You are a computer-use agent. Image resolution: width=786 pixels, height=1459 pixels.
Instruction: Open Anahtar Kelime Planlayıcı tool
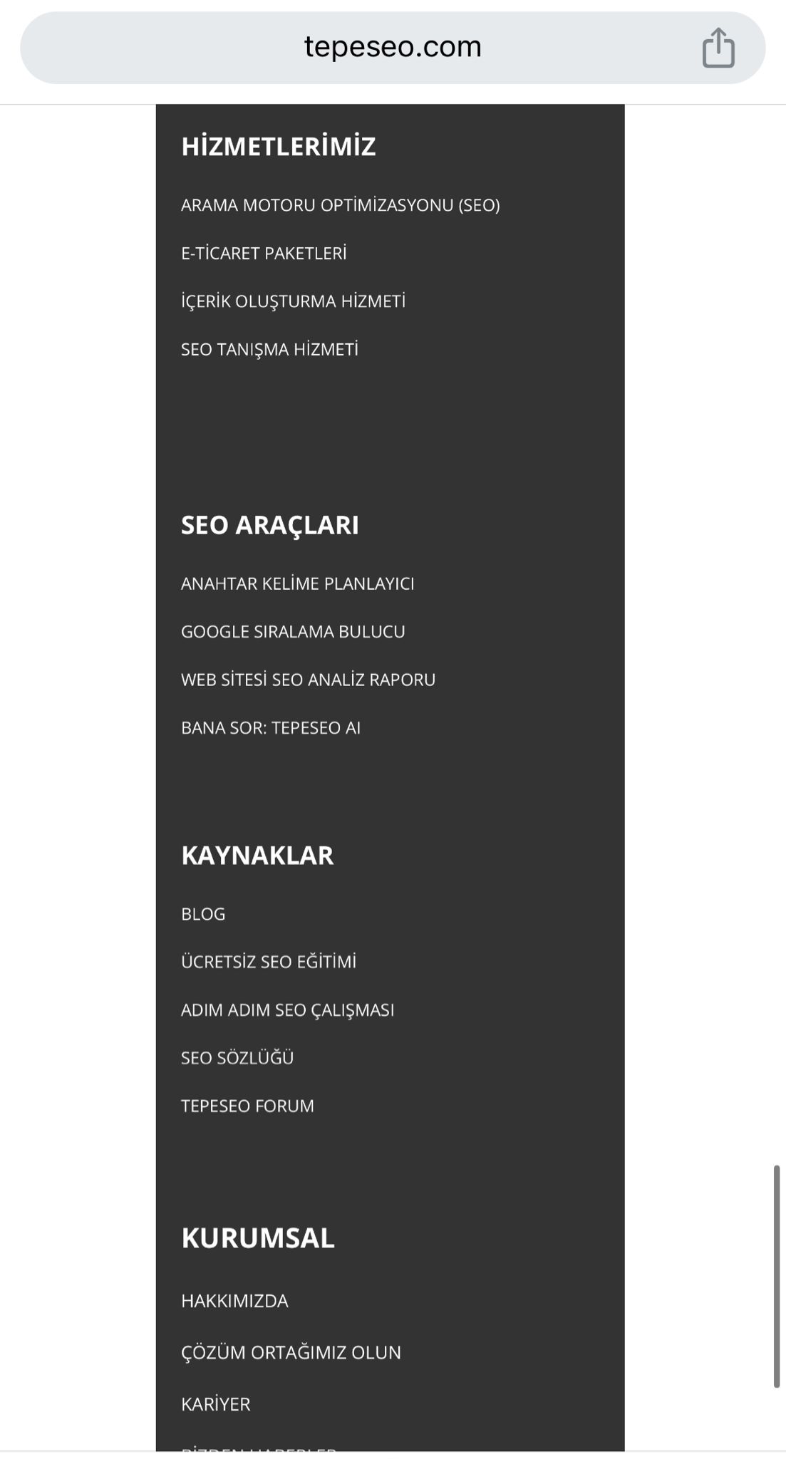click(x=297, y=584)
